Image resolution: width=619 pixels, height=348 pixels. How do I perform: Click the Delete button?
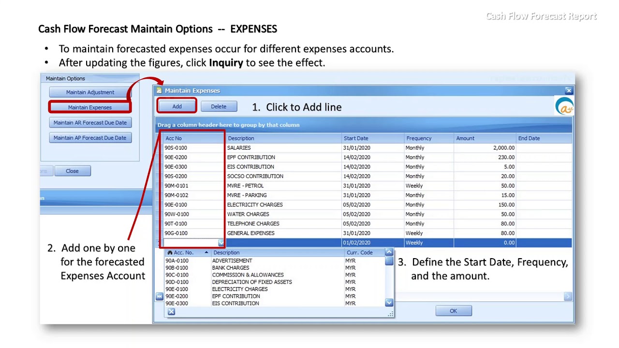(219, 106)
